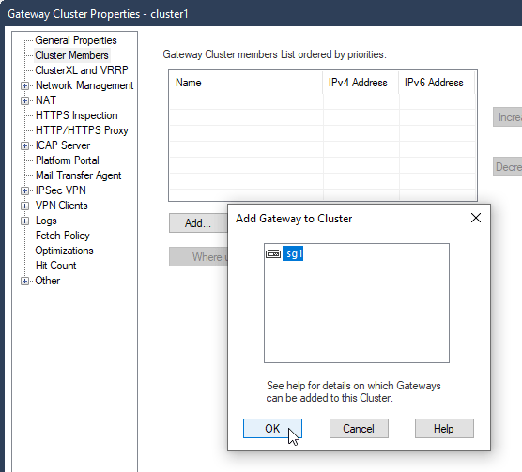Expand the Other tree node
The width and height of the screenshot is (522, 472).
click(x=24, y=281)
